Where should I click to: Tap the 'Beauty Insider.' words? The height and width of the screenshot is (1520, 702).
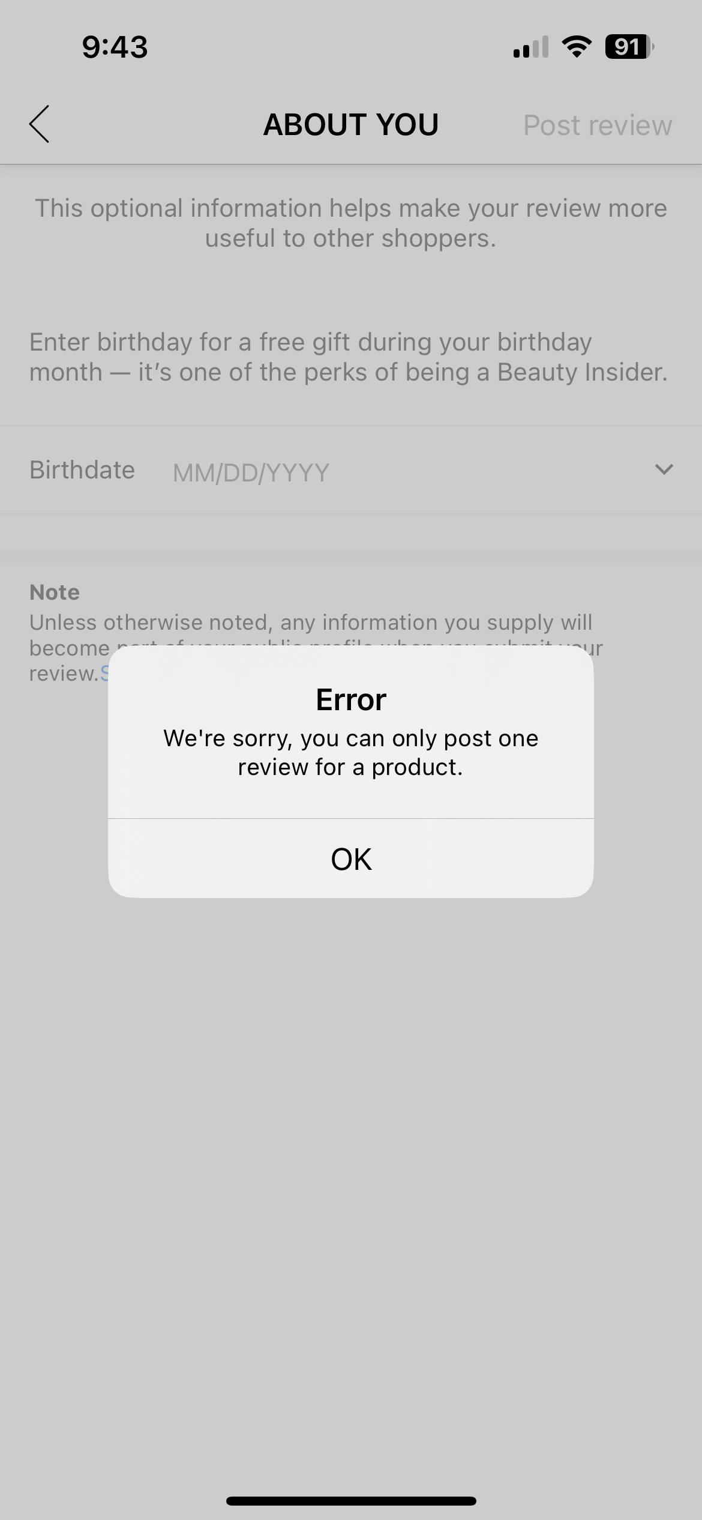point(583,372)
